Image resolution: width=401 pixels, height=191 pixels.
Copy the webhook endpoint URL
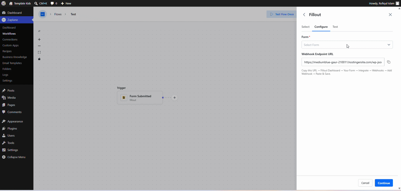[389, 62]
